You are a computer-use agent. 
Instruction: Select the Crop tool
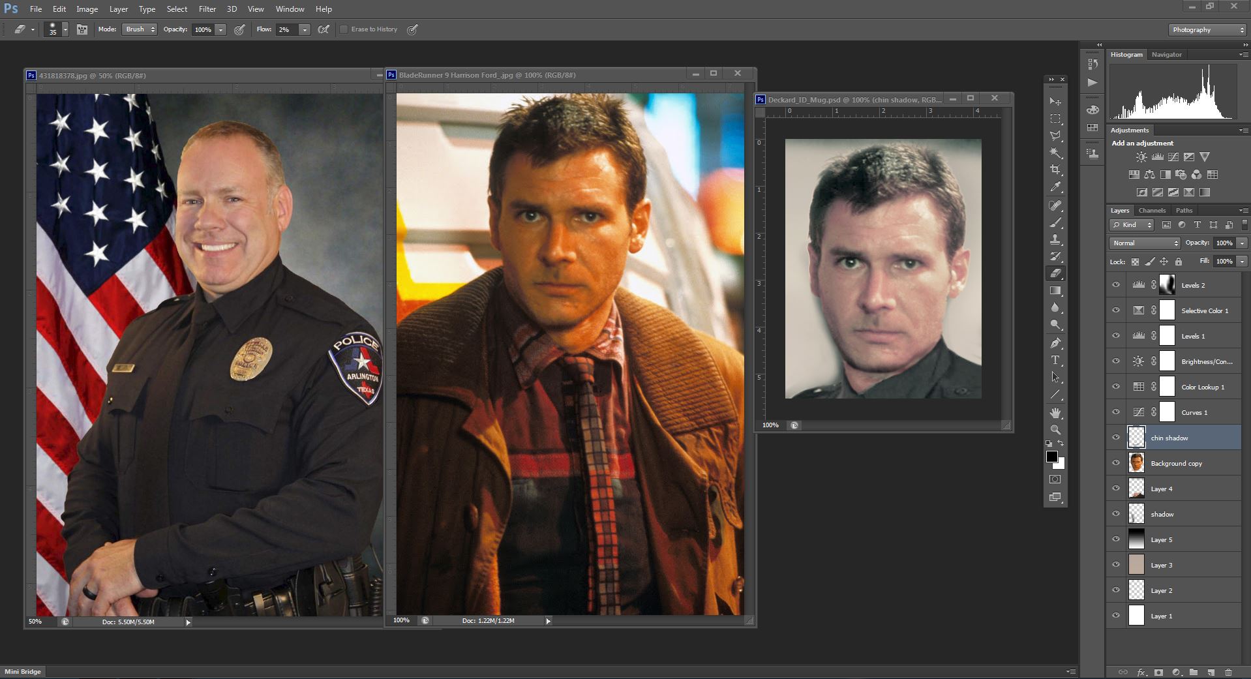[1055, 170]
